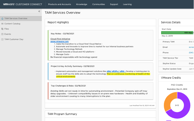Click the green 650 days progress bar
The height and width of the screenshot is (121, 194).
click(177, 33)
